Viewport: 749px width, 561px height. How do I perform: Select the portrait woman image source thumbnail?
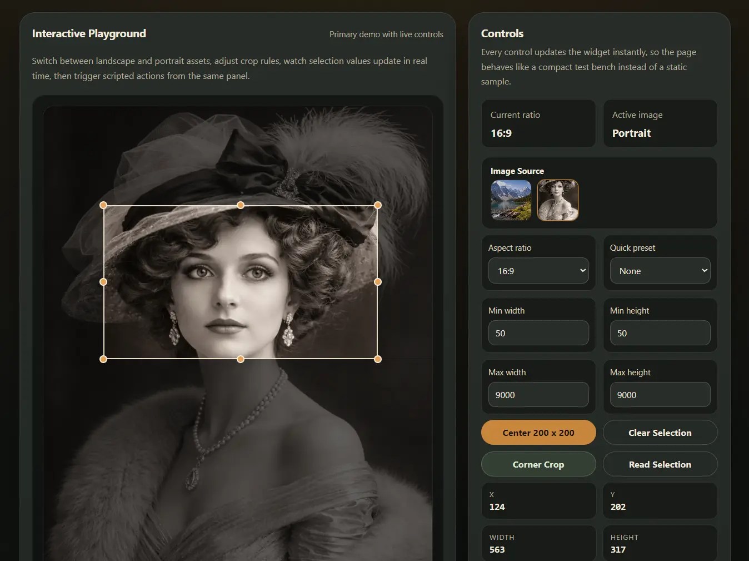[x=557, y=200]
